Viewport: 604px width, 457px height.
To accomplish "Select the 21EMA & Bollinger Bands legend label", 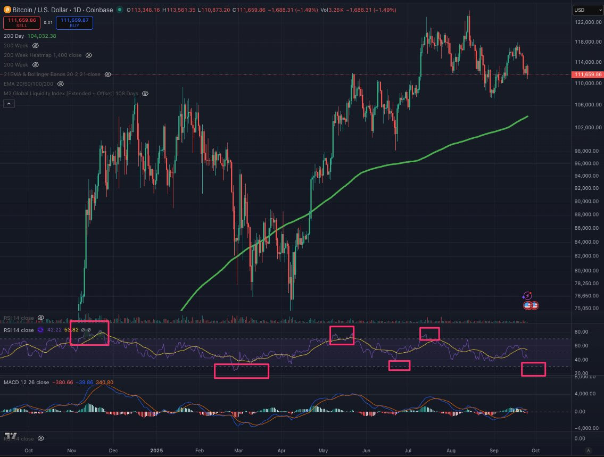I will [52, 74].
